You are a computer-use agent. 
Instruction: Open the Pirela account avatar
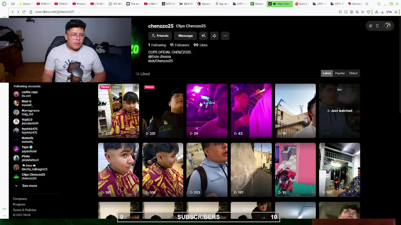16,158
